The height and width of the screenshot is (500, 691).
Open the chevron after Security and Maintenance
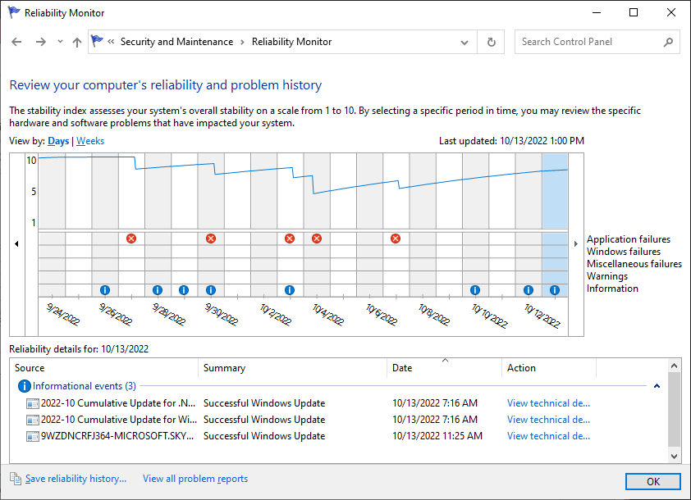pyautogui.click(x=242, y=43)
